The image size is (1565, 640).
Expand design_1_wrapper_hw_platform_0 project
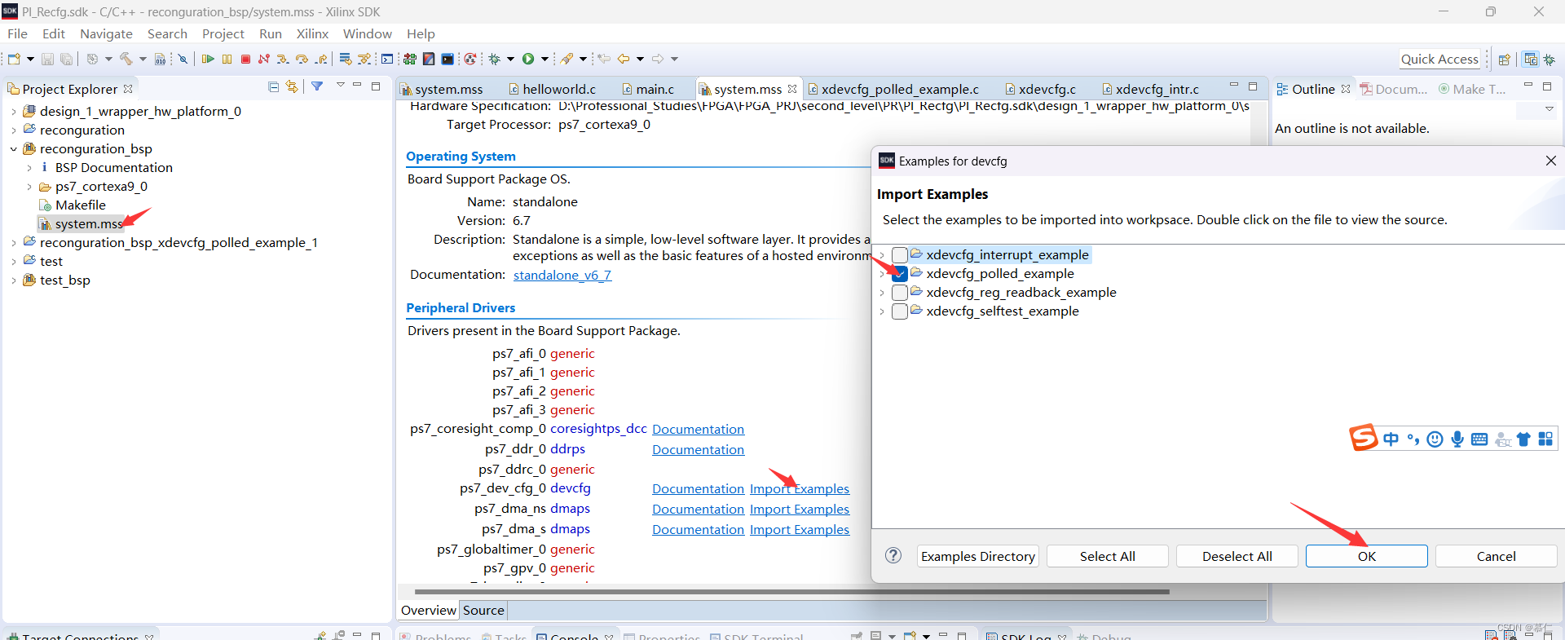pos(14,112)
